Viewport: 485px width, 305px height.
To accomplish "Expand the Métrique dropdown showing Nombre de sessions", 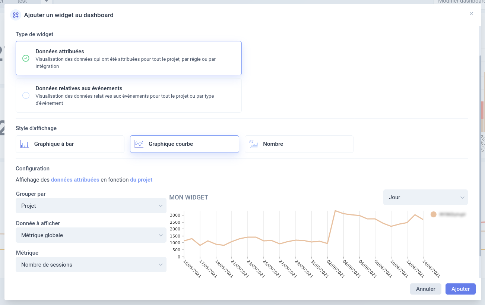I will [91, 265].
